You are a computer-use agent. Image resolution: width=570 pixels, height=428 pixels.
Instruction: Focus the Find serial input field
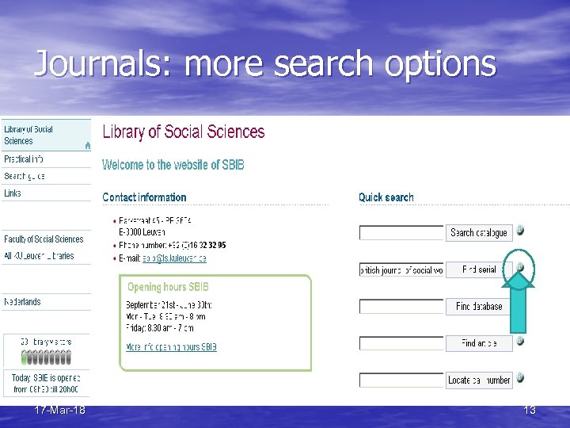pos(401,269)
